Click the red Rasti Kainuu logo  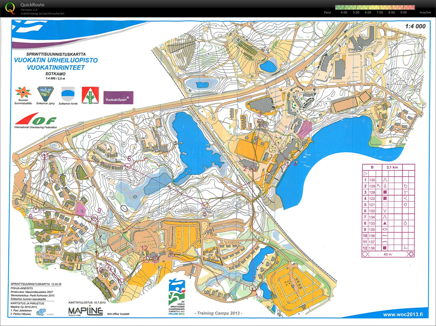tap(90, 95)
